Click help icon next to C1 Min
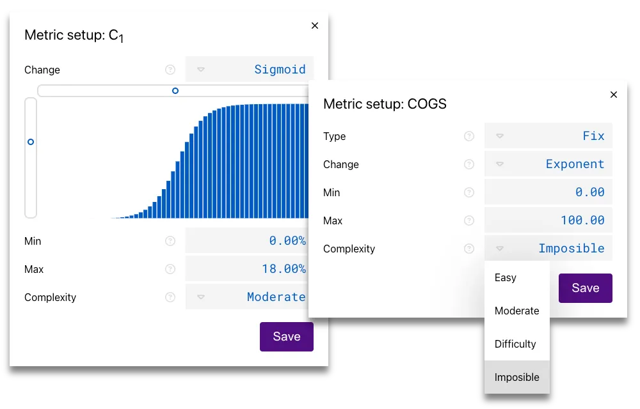This screenshot has height=409, width=640. (x=170, y=241)
